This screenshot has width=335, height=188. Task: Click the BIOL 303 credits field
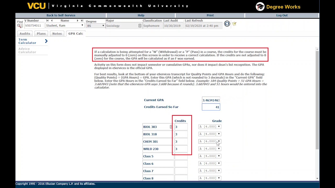tap(181, 127)
